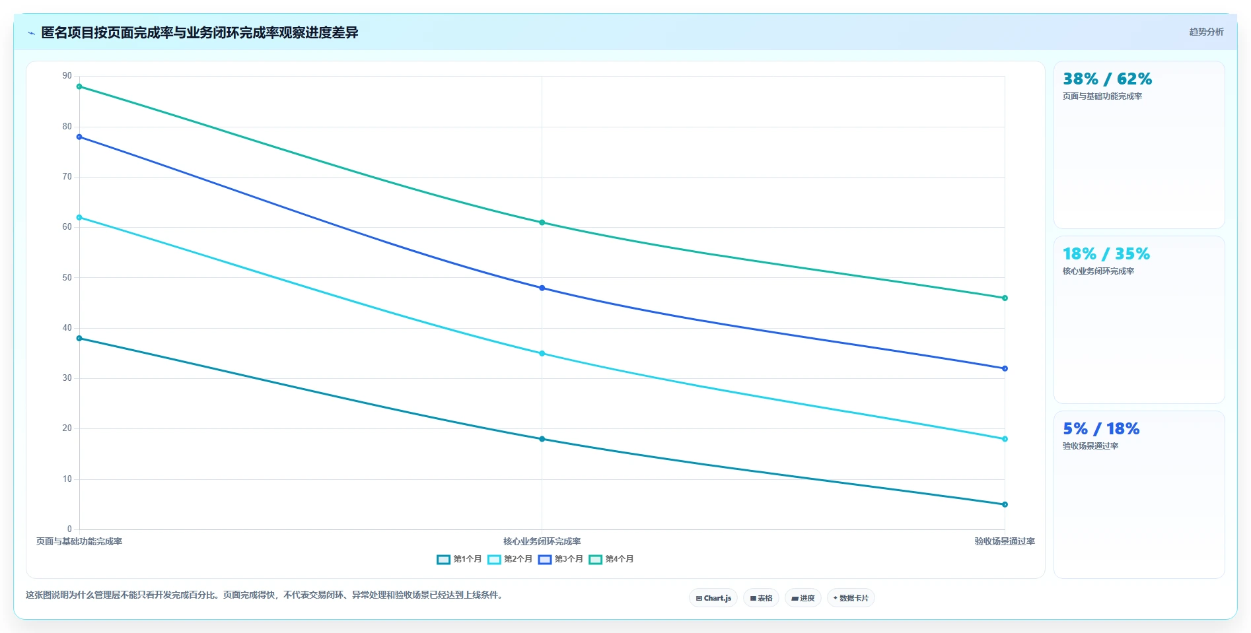Click 第1个月 point at 核心业务闭环完成率 (18)

[542, 439]
